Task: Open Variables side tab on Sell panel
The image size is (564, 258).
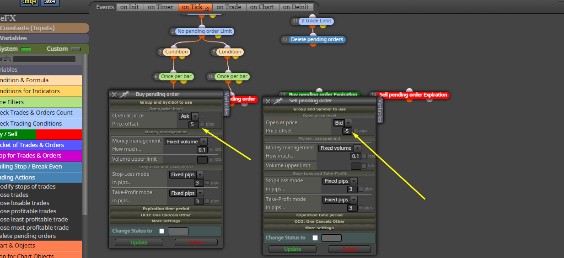Action: click(380, 111)
